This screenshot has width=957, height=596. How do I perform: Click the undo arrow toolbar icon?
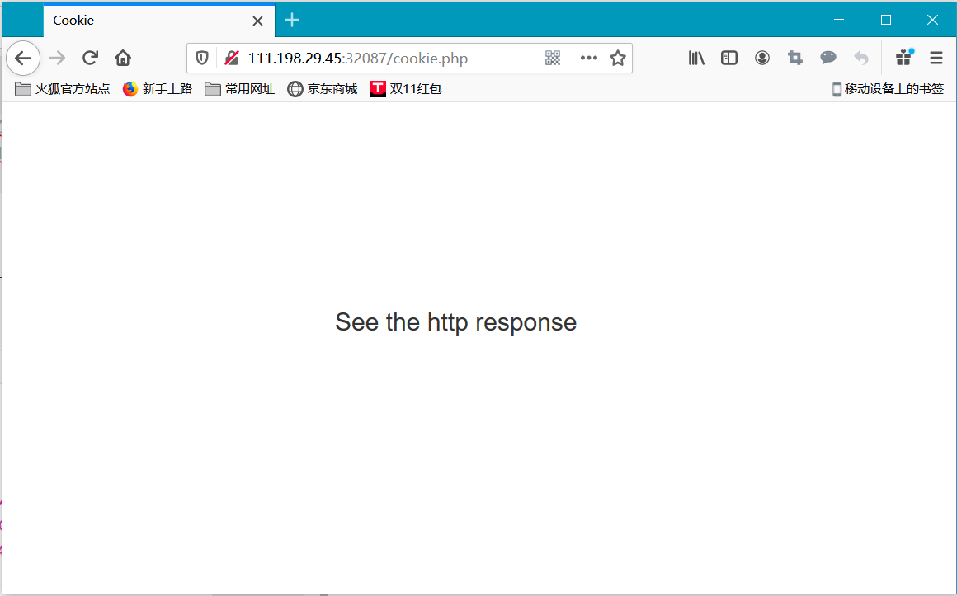pyautogui.click(x=860, y=58)
